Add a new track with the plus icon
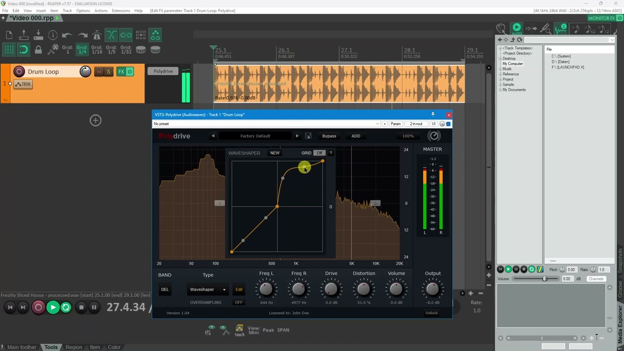The image size is (624, 351). pyautogui.click(x=96, y=120)
